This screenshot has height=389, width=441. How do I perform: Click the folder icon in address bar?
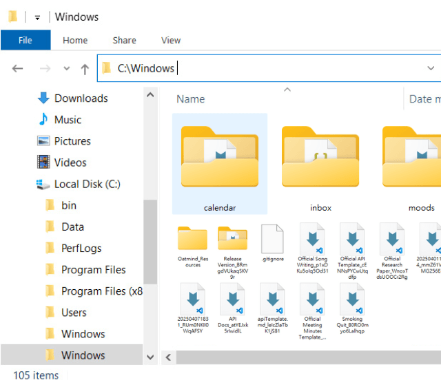(106, 68)
